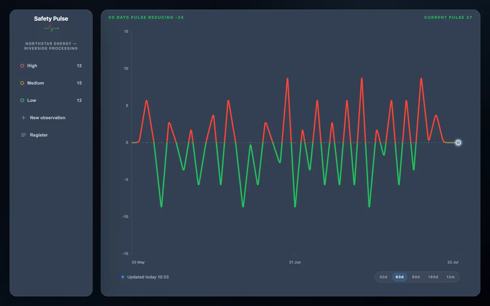Open the High observations filter
Screen dimensions: 490x306
pos(51,66)
